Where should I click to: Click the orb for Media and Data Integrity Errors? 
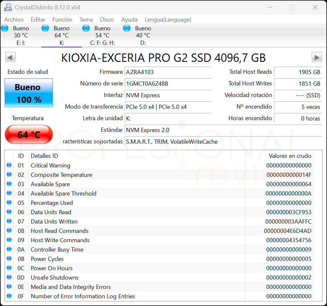[9, 286]
